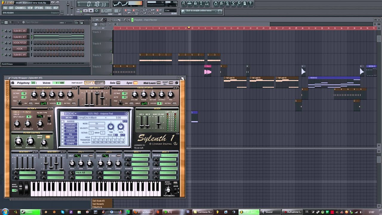Mute the Sylenth1 #6 channel LED
The width and height of the screenshot is (382, 215).
click(x=3, y=31)
